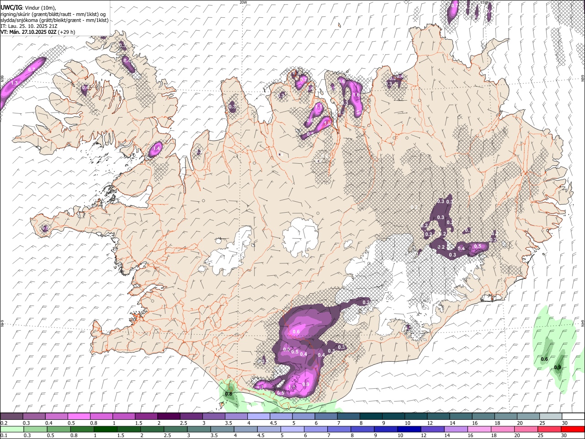Click the '0.7' value in the pink band offshore northwest

click(x=32, y=70)
